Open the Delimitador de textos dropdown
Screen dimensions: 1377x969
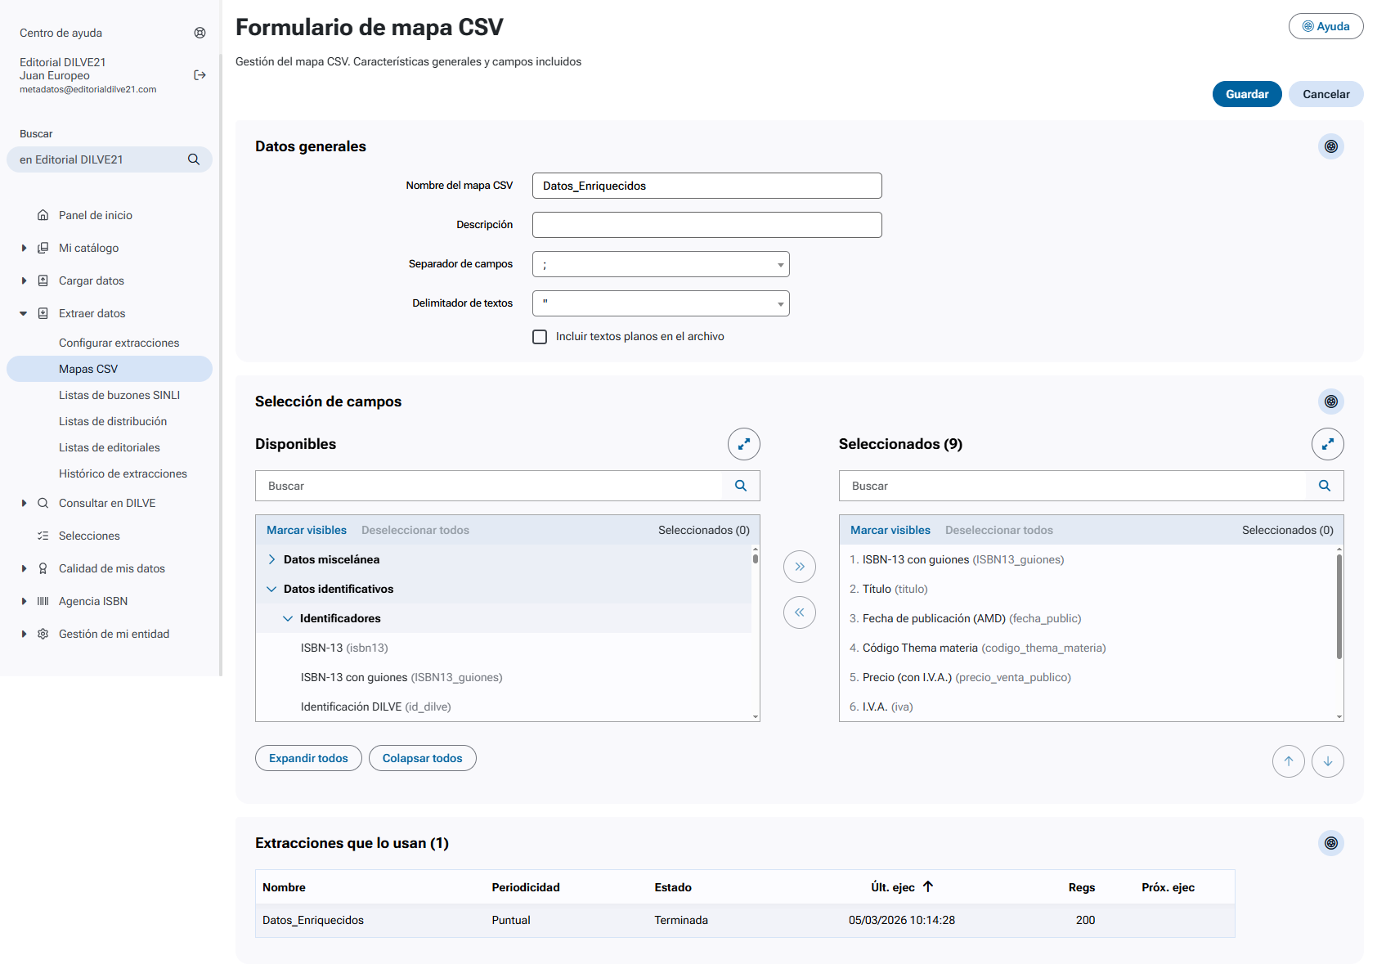pyautogui.click(x=661, y=303)
